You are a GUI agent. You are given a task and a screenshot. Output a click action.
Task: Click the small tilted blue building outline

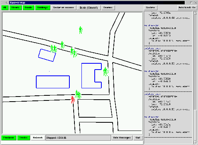tap(47, 55)
